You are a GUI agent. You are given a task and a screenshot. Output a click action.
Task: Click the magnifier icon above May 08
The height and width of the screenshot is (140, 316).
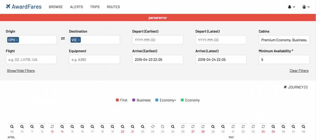tap(304, 126)
